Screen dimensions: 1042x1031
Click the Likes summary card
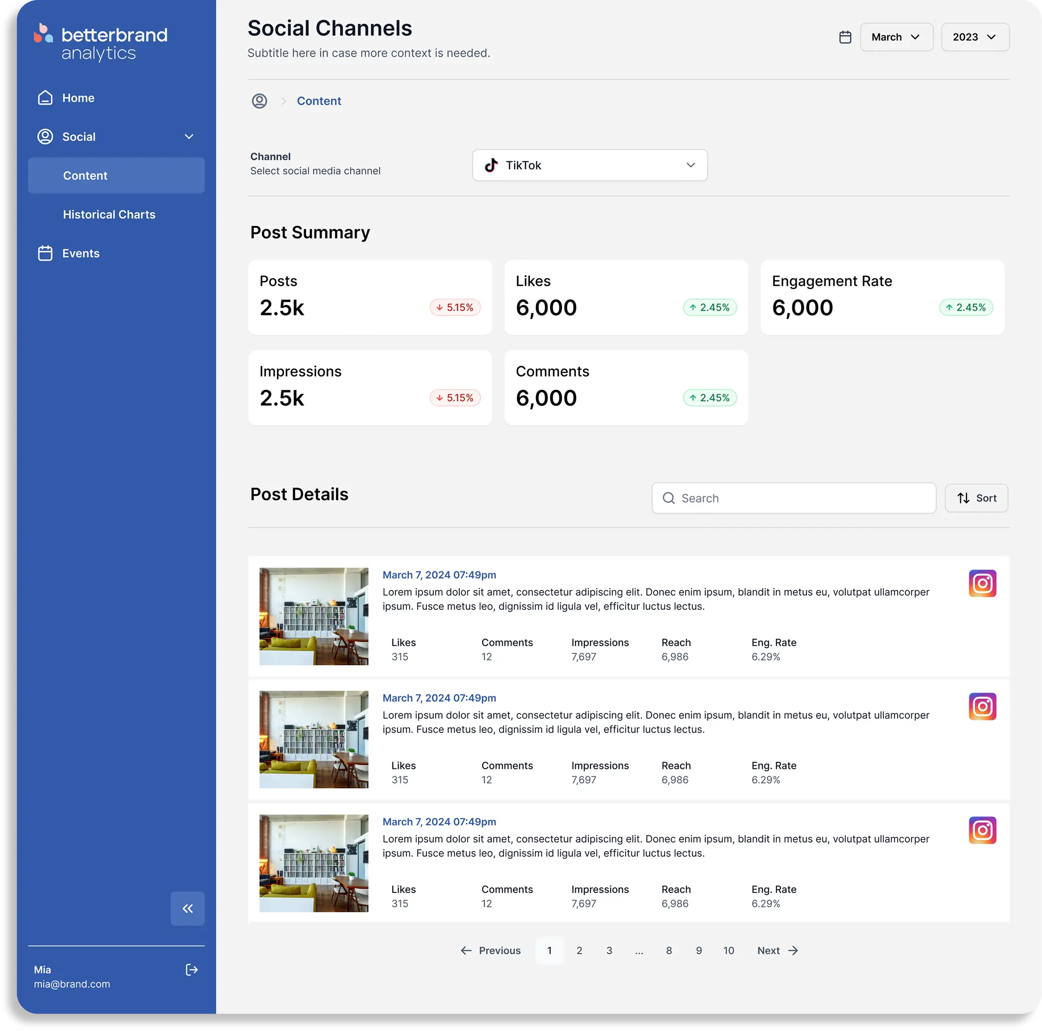[627, 298]
